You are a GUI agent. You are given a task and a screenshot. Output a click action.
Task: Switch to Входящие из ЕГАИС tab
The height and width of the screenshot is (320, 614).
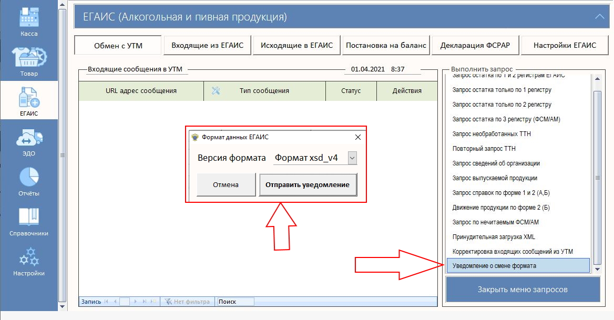[207, 45]
